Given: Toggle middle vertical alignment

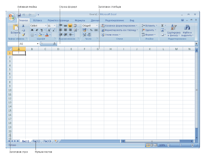Looking at the screenshot, I should pos(65,25).
